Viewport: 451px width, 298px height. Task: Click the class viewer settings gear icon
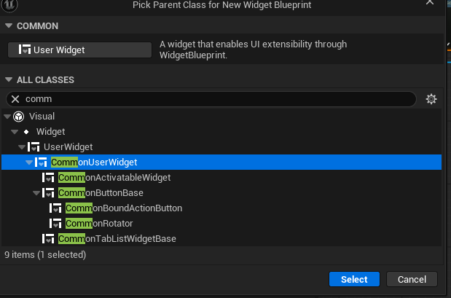431,99
